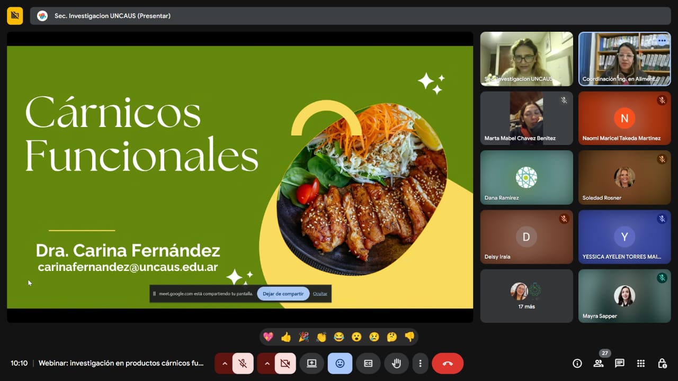This screenshot has width=678, height=381.
Task: Click muted mic icon on Soledad tile
Action: tap(662, 159)
